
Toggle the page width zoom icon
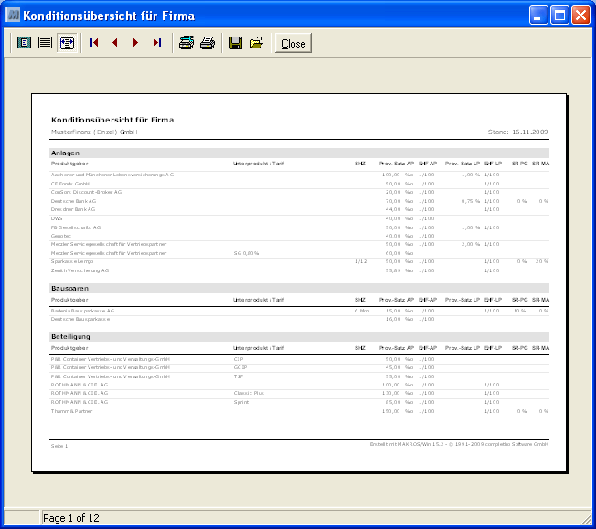(67, 43)
